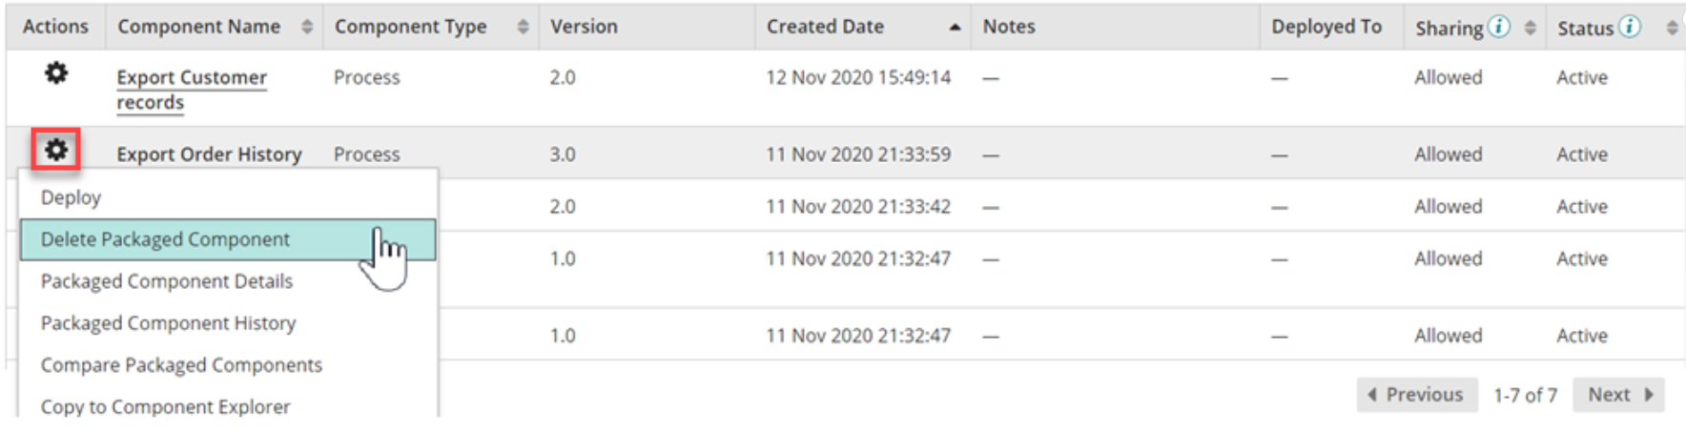Select Deploy from the actions menu
1686x433 pixels.
(x=72, y=197)
